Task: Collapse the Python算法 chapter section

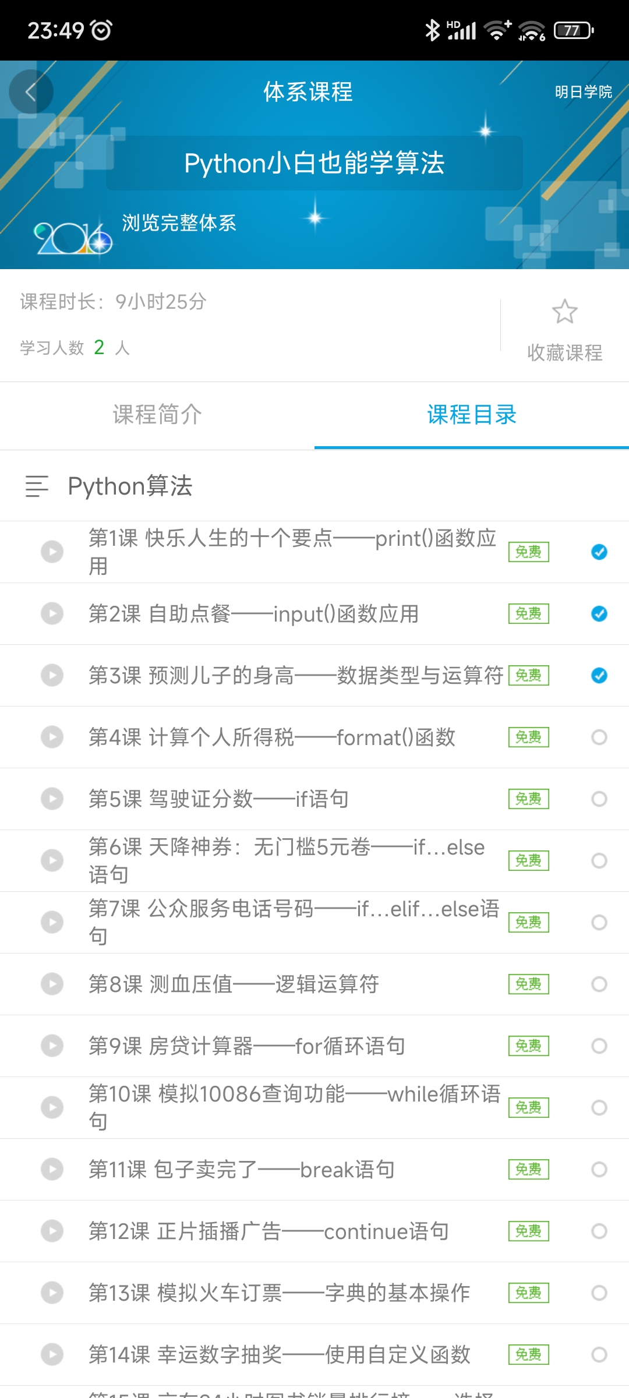Action: [314, 486]
